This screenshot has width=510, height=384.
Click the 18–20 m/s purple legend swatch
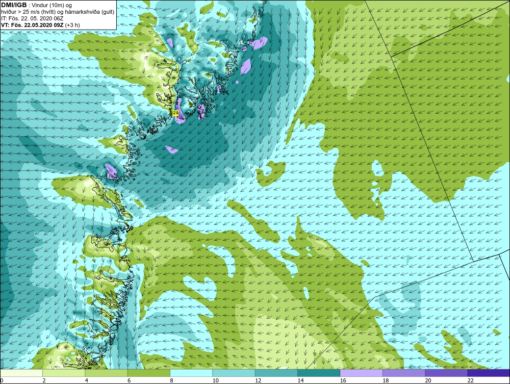(403, 373)
